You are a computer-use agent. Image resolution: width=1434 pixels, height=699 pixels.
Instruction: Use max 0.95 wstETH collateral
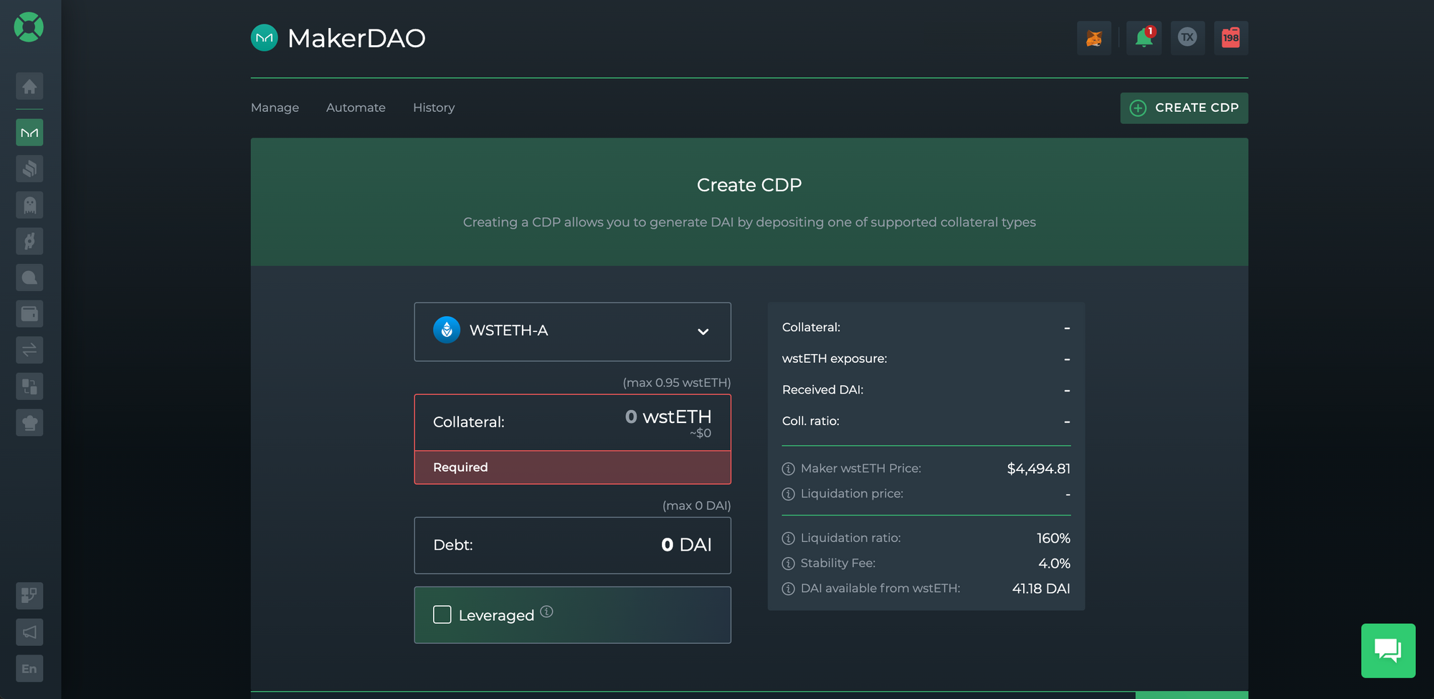(677, 383)
